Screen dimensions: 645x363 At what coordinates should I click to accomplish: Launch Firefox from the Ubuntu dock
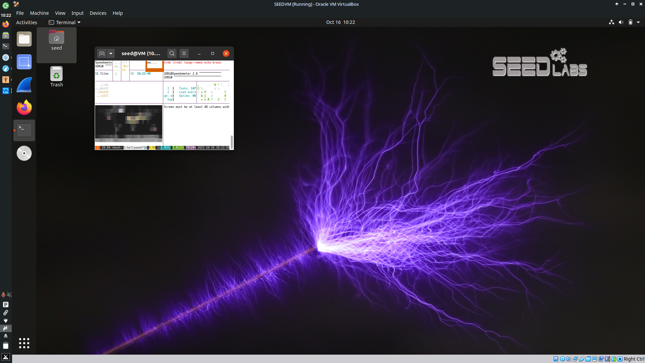click(24, 108)
